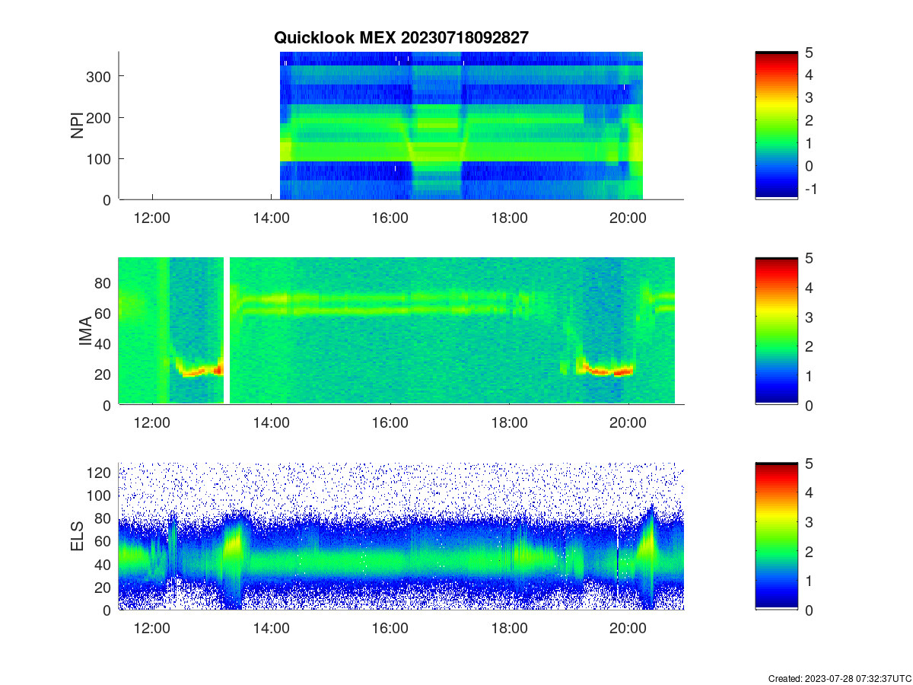Click the 14:00 tick label under NPI plot
Screen dimensions: 913x685
click(271, 218)
